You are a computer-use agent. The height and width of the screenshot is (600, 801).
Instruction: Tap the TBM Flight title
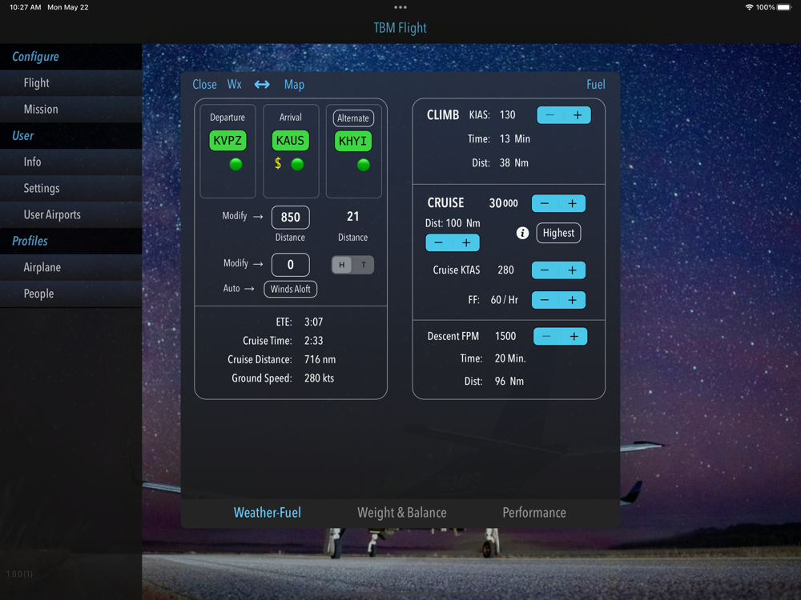[x=400, y=28]
